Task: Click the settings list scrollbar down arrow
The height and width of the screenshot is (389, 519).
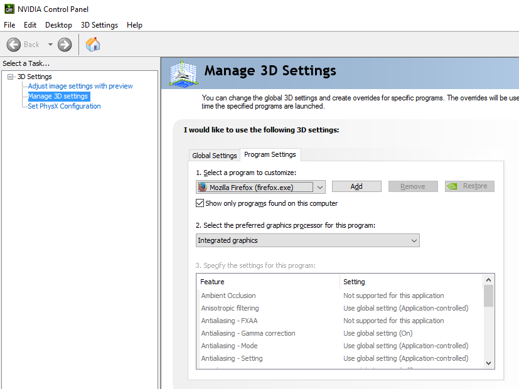Action: [x=488, y=363]
